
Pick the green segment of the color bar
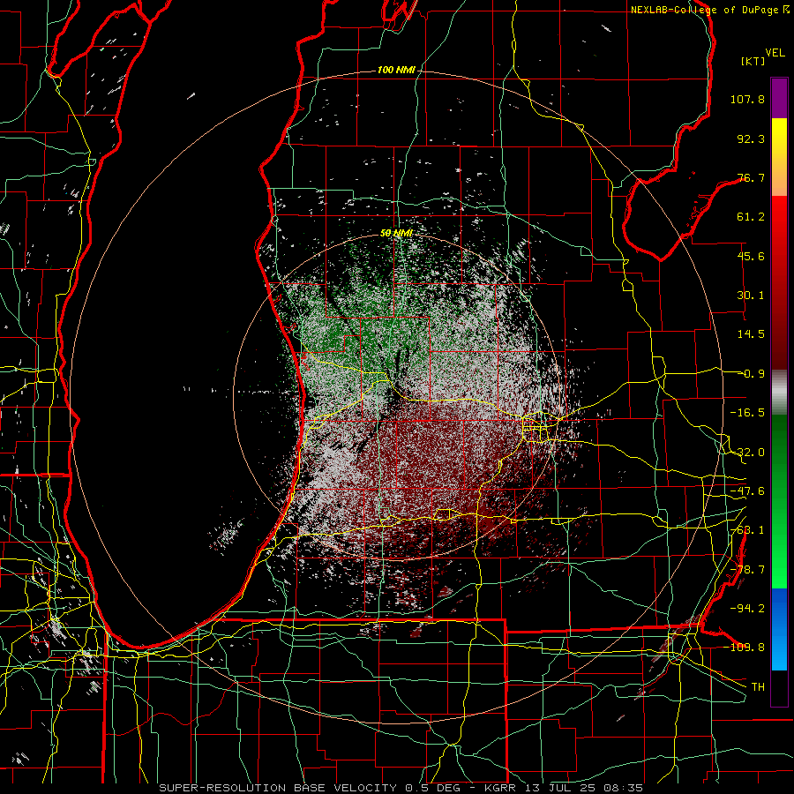(x=779, y=501)
